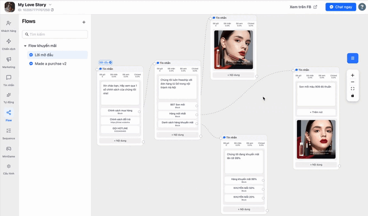Zoom in canvas with plus icon

(x=353, y=75)
